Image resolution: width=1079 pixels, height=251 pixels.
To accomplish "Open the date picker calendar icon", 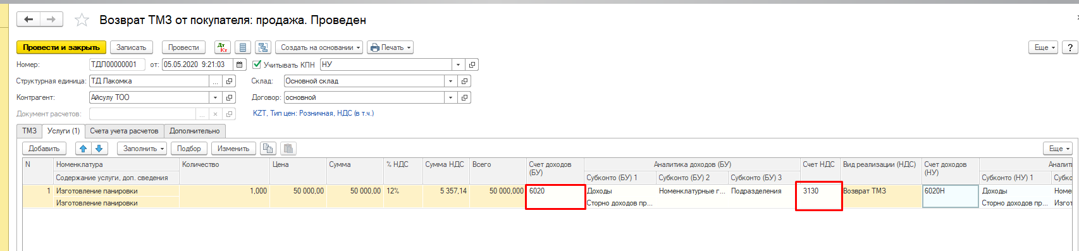I will (x=240, y=64).
